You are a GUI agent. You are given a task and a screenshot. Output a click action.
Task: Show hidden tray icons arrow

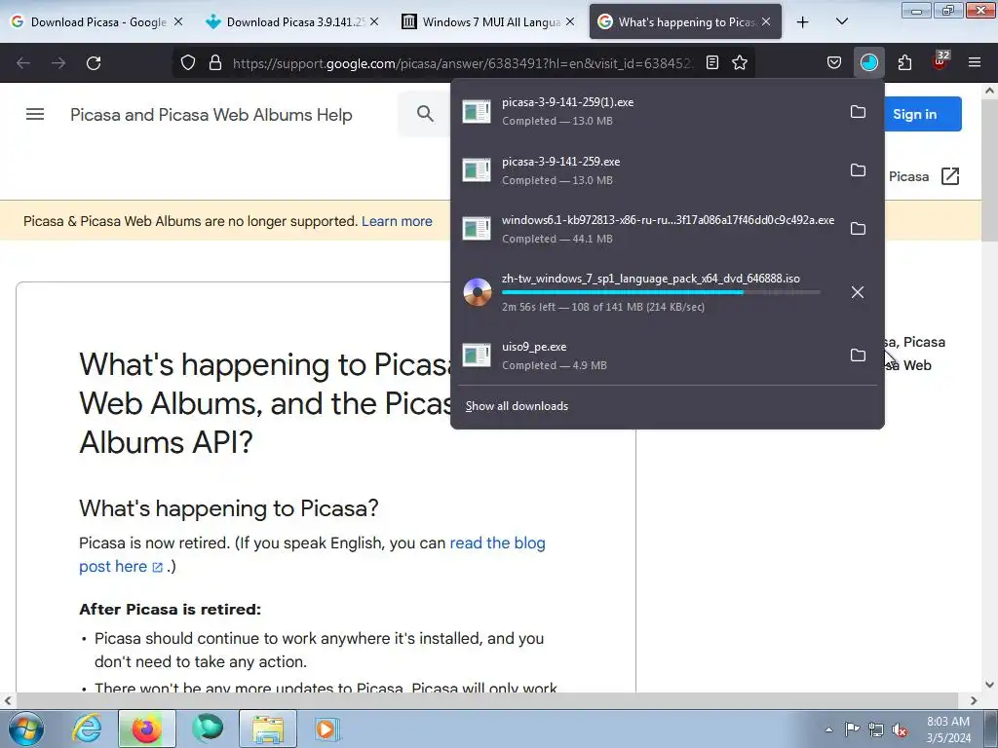click(x=828, y=729)
